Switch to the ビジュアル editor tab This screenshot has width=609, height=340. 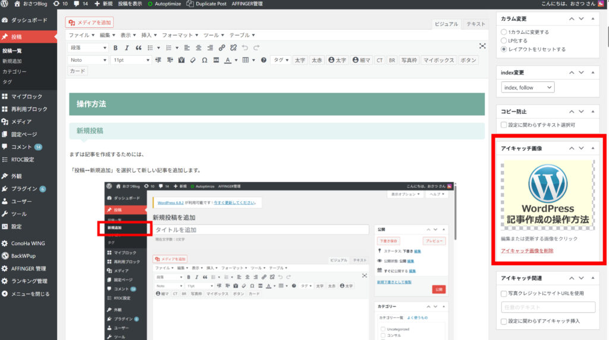pyautogui.click(x=446, y=24)
